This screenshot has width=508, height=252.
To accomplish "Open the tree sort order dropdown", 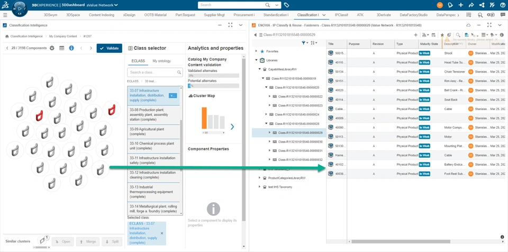I will (x=314, y=42).
